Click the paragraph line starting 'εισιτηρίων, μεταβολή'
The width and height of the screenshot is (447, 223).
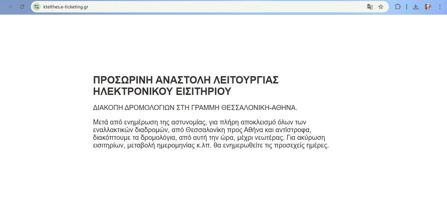pyautogui.click(x=211, y=146)
